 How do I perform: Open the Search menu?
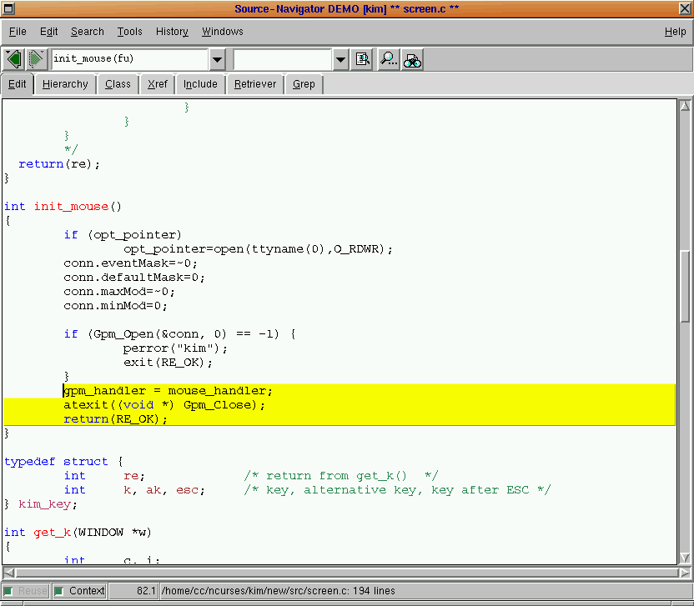tap(88, 32)
